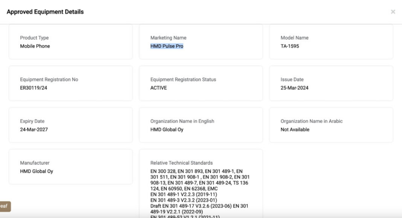402x218 pixels.
Task: Click the Model Name field label
Action: [x=294, y=38]
